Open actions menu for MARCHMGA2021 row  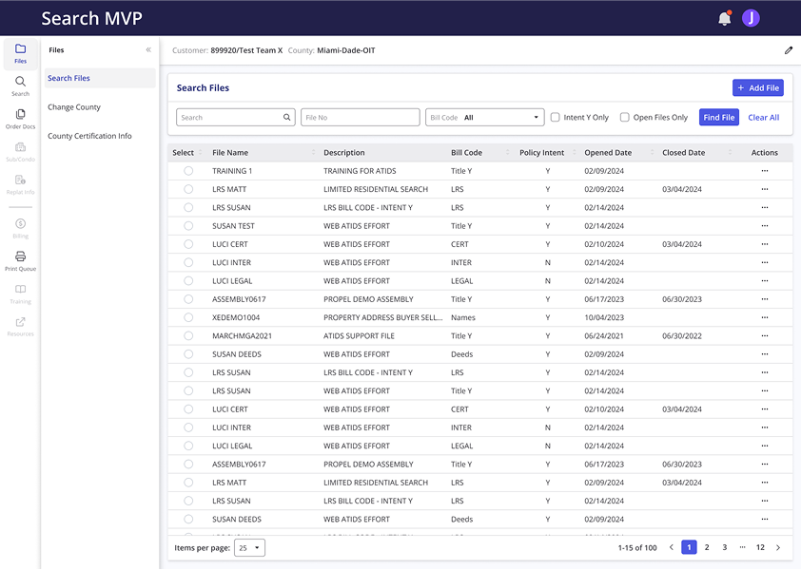[765, 335]
